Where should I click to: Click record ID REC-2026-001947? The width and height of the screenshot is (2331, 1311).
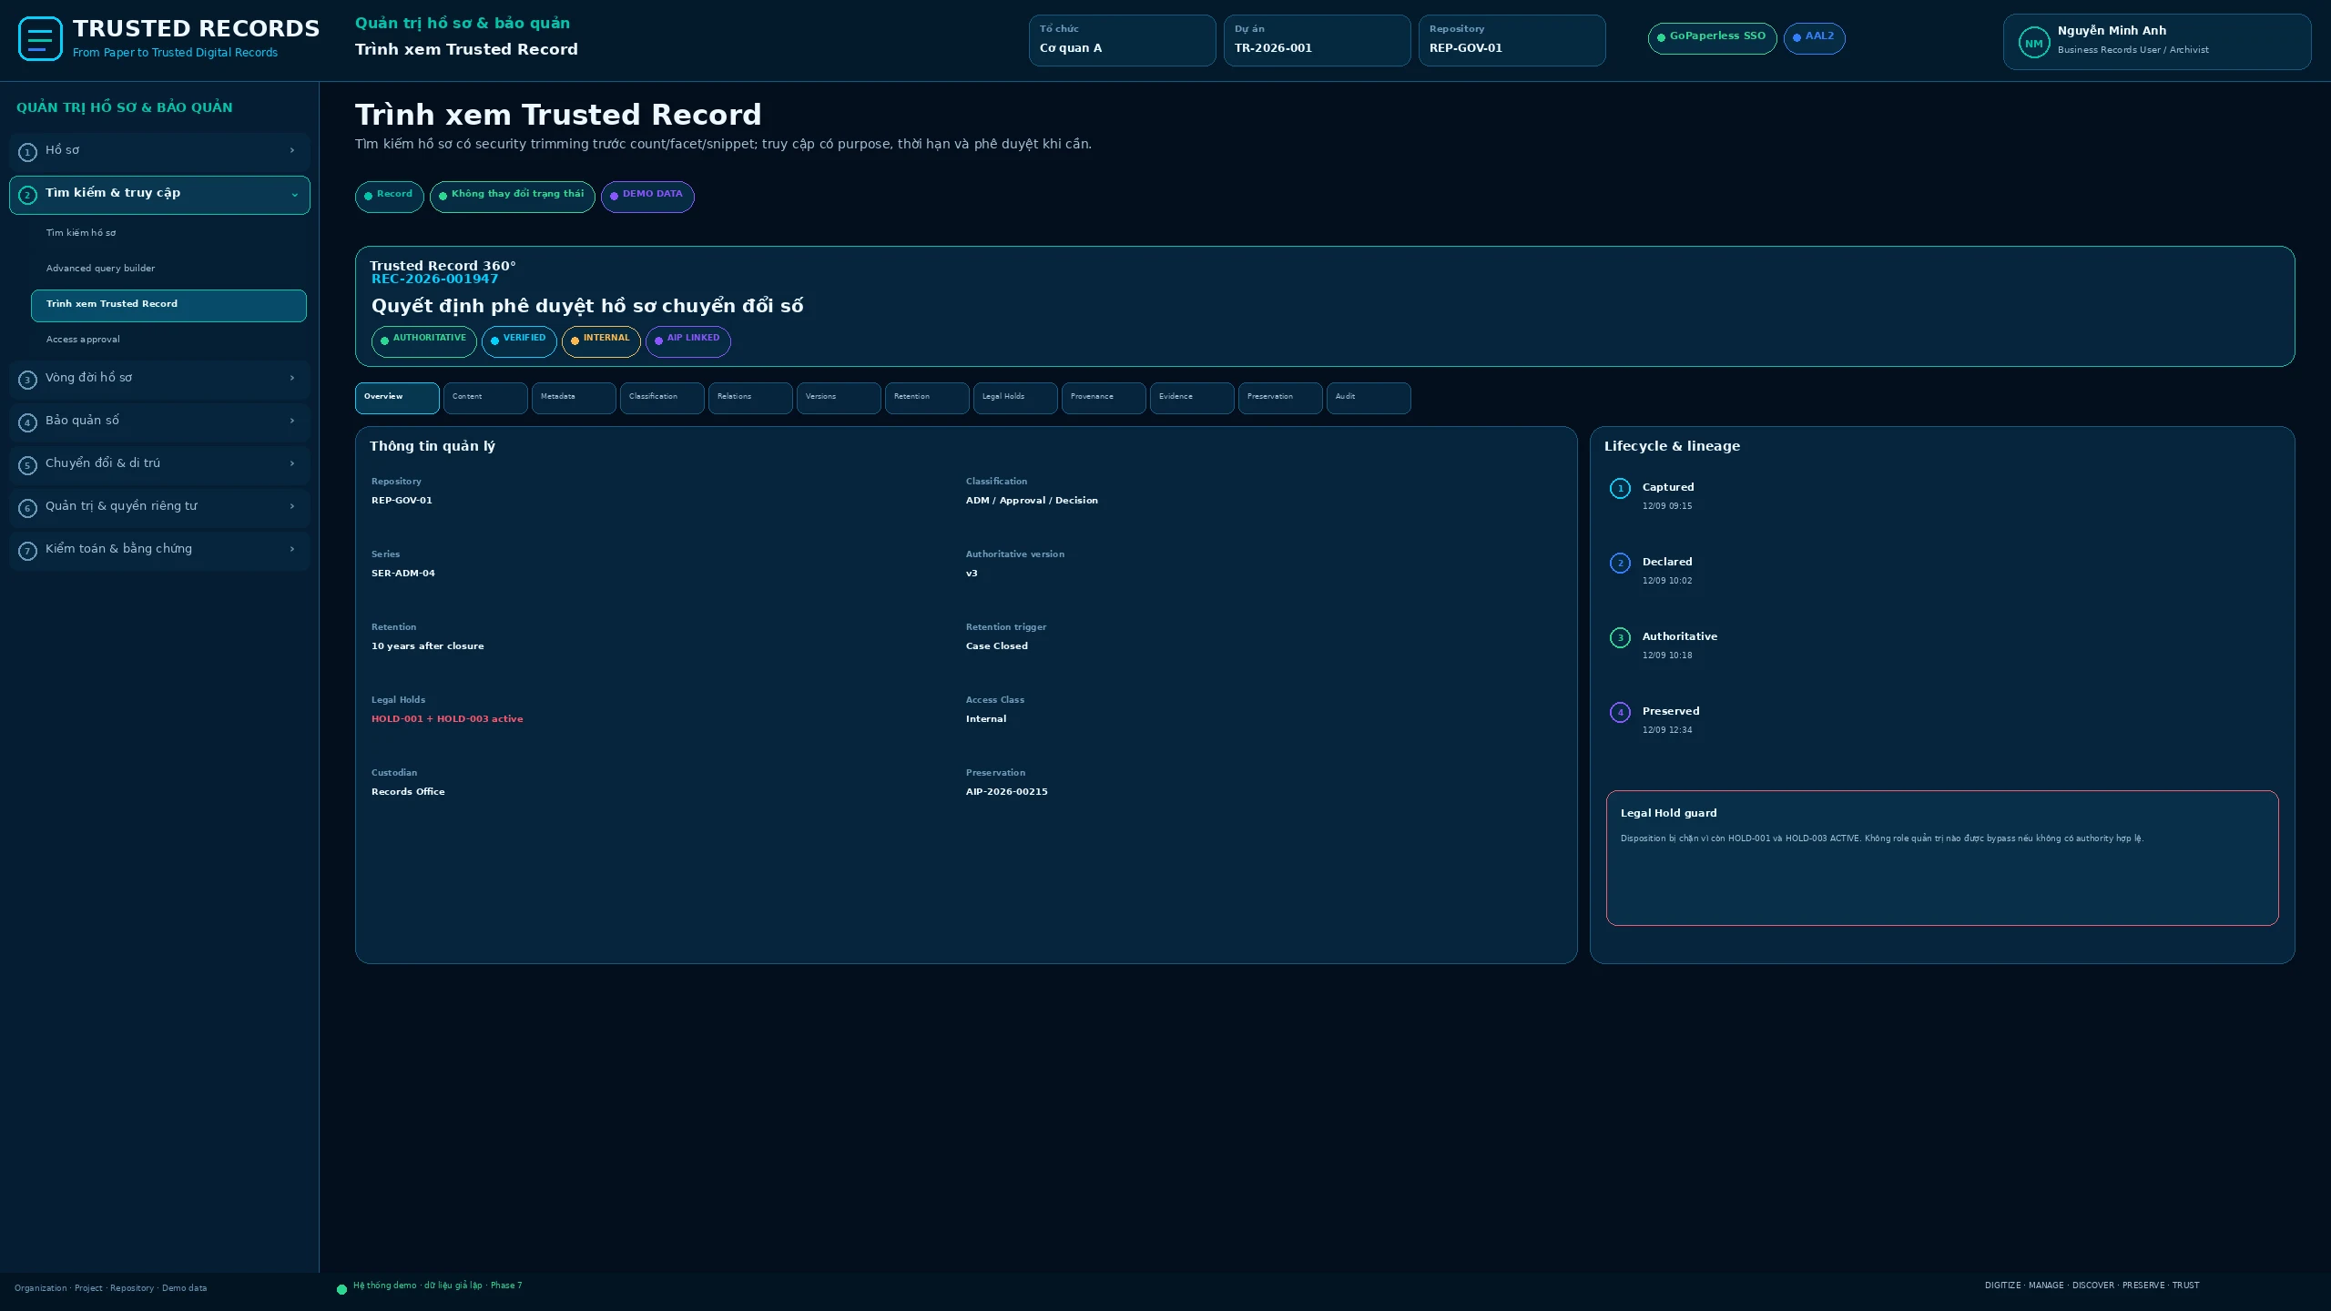point(434,279)
